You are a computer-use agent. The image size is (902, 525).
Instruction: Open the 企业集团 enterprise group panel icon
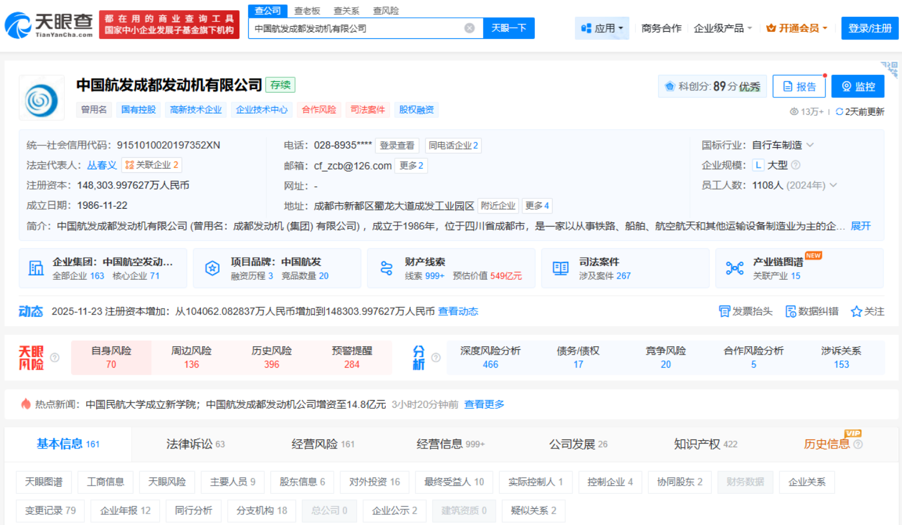(x=35, y=268)
